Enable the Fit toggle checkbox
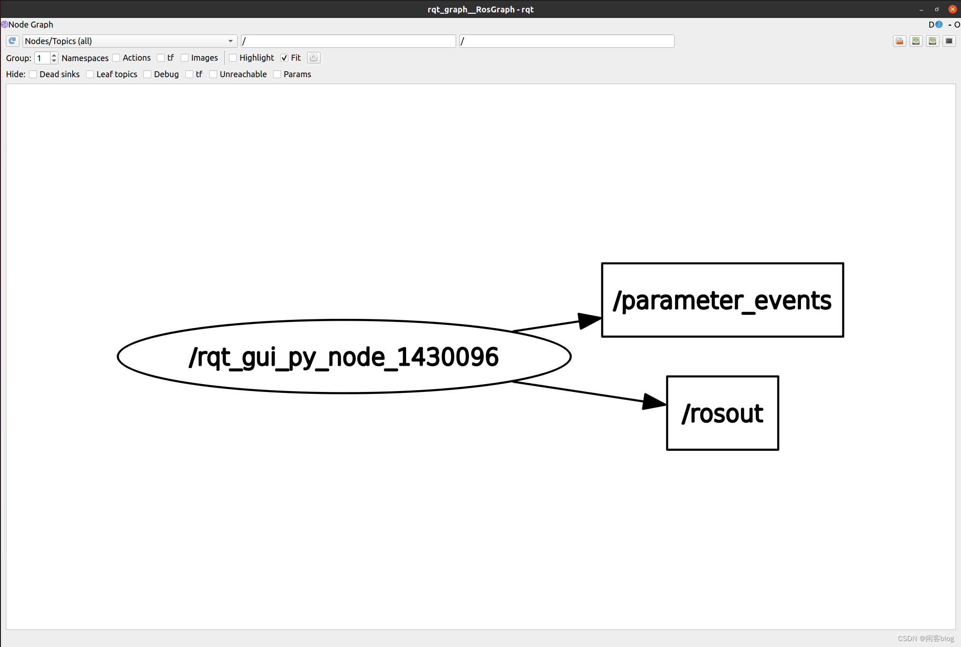The width and height of the screenshot is (961, 647). [x=284, y=58]
